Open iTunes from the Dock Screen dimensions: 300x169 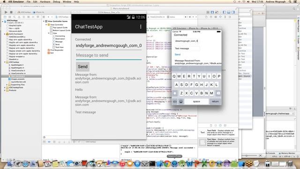coord(122,164)
